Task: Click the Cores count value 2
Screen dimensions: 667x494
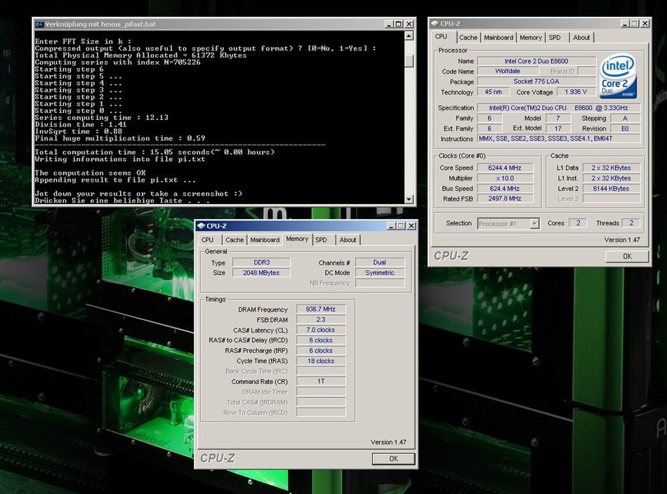Action: click(x=578, y=222)
